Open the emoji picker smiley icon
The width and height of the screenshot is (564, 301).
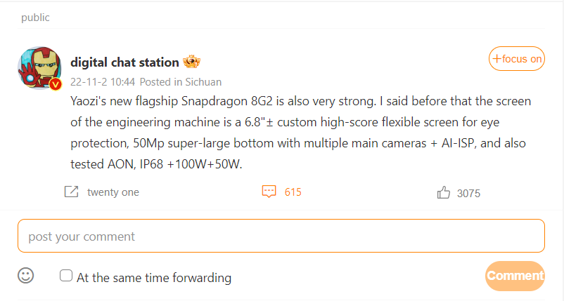point(26,276)
